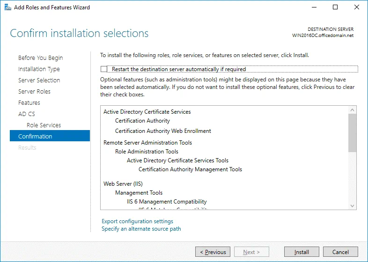This screenshot has height=262, width=368.
Task: Select the Confirmation step
Action: point(35,137)
